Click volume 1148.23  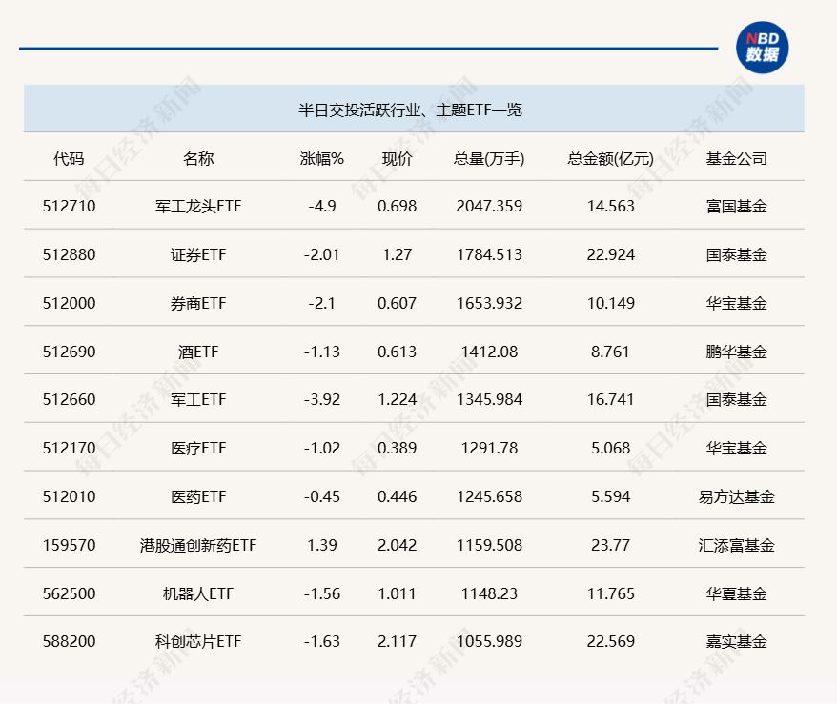pos(489,593)
